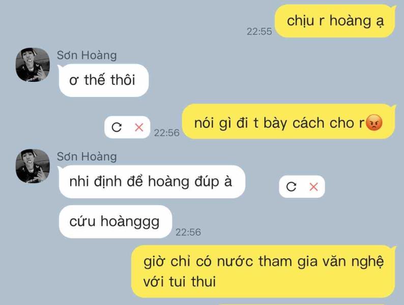This screenshot has height=305, width=404.
Task: Tap resend icon next to 'nhi định để hoàng đúp à'
Action: tap(291, 187)
